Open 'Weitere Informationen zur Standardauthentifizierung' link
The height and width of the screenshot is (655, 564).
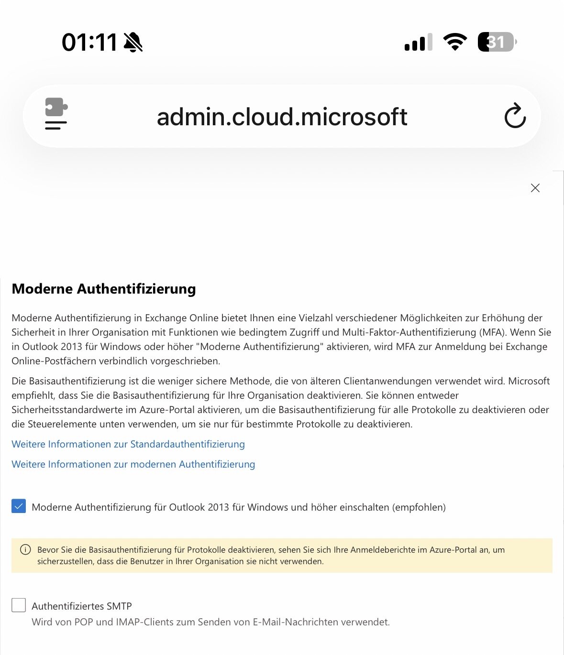point(128,444)
